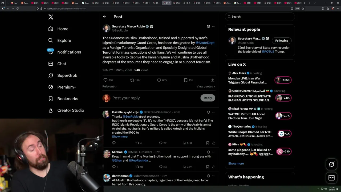Open floating messages envelope button
Viewport: 341px width, 192px height.
click(x=331, y=178)
